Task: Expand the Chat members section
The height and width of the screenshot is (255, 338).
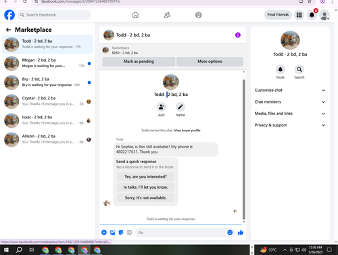Action: 290,102
